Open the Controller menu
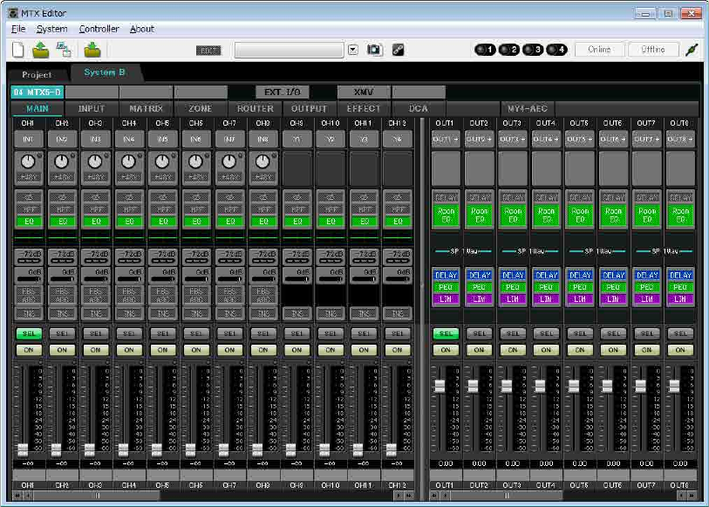709x507 pixels. [99, 29]
